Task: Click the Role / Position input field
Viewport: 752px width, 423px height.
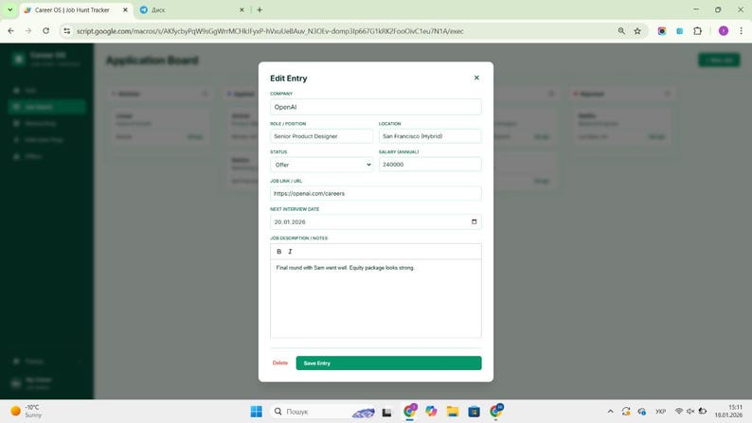Action: (x=321, y=136)
